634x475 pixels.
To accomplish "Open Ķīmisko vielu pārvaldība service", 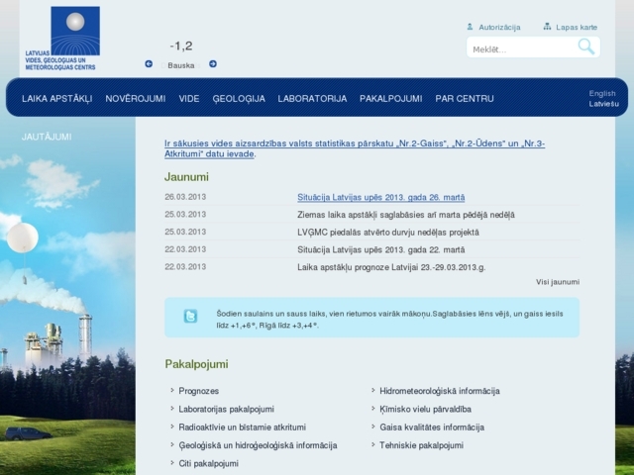I will click(425, 409).
